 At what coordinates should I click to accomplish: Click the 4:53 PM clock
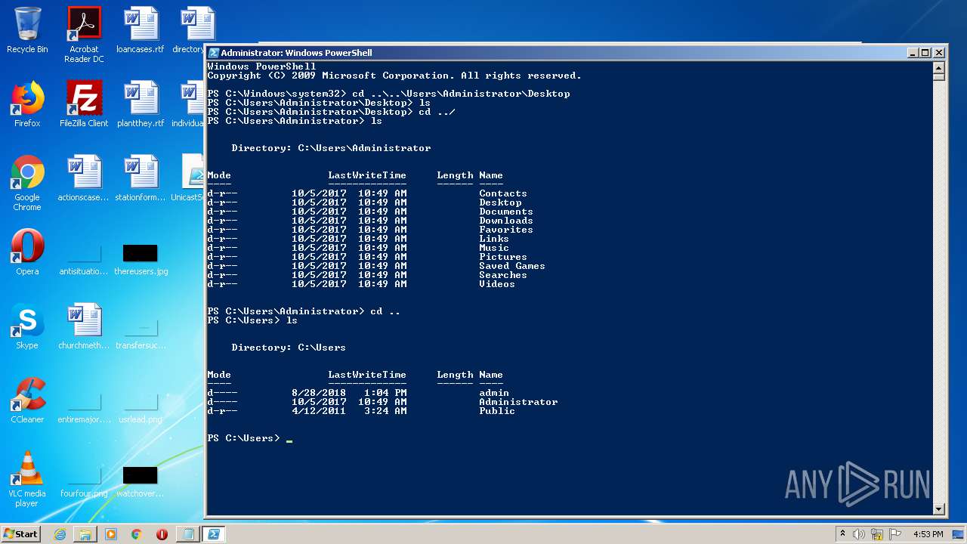(x=928, y=534)
